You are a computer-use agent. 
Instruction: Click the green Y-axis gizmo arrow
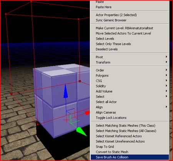click(x=81, y=131)
